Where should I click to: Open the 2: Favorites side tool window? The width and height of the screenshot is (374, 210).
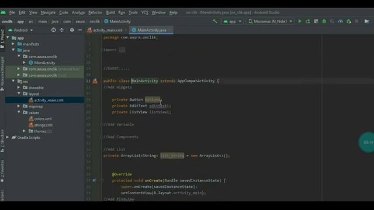click(x=2, y=171)
